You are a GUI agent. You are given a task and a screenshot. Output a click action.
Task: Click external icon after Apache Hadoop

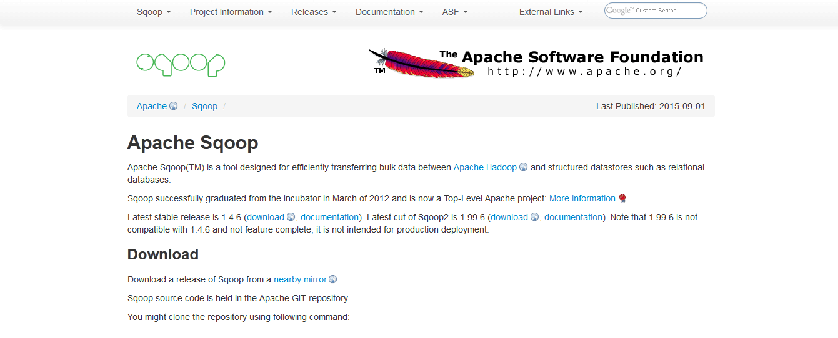pos(523,167)
